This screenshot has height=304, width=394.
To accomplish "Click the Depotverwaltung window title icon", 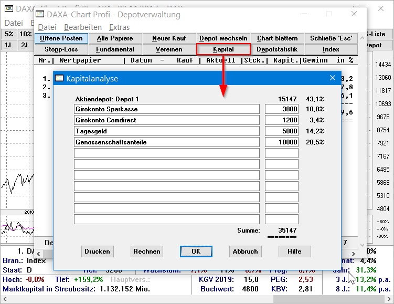I will [39, 14].
